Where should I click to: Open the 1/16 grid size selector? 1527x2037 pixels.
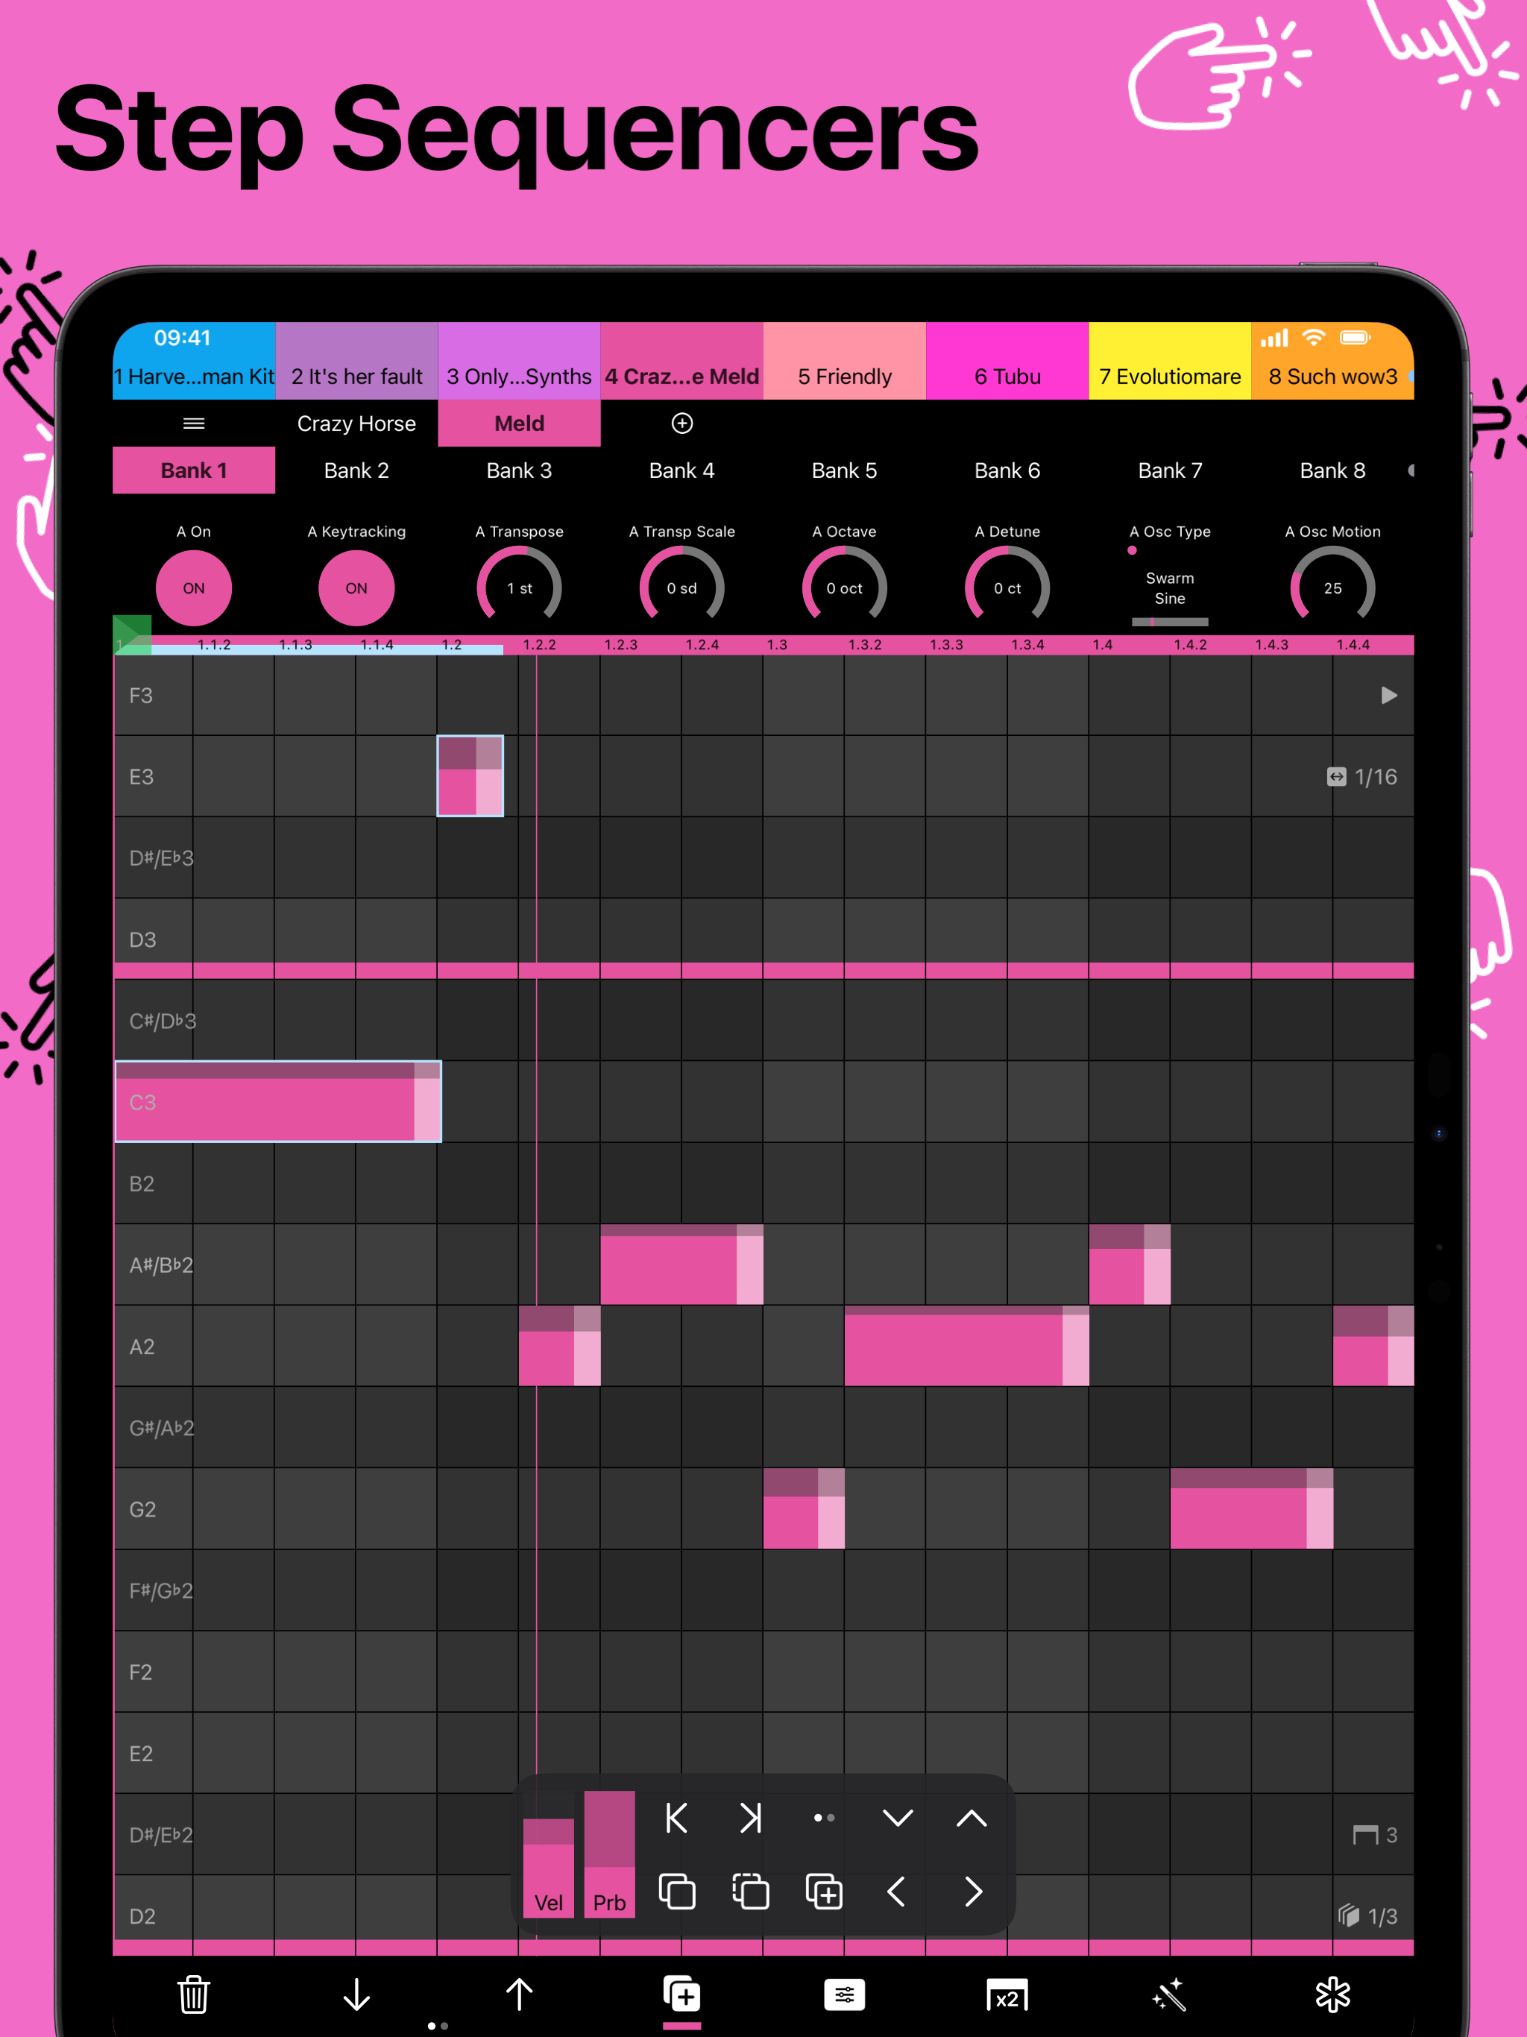click(x=1362, y=777)
